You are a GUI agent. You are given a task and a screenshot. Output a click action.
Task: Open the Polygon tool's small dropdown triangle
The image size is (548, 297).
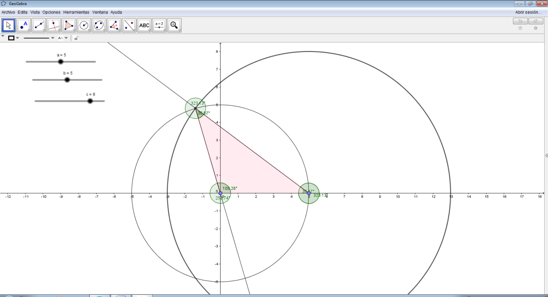[74, 30]
